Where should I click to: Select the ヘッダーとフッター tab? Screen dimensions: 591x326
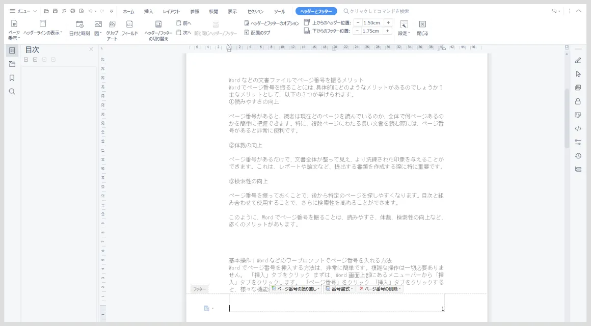pyautogui.click(x=316, y=11)
